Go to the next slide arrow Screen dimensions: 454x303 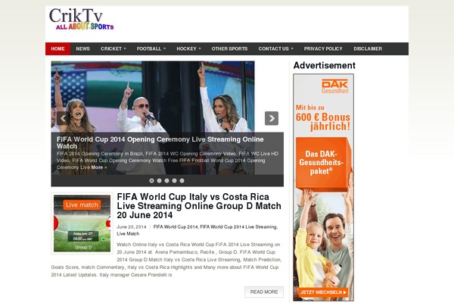click(x=272, y=118)
